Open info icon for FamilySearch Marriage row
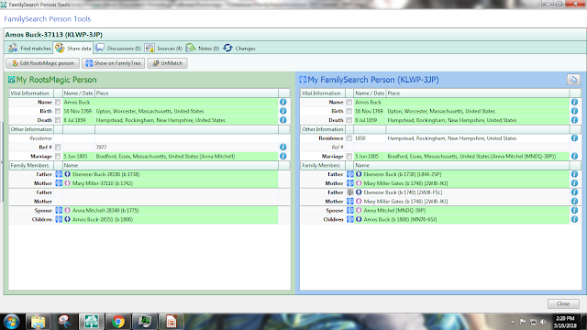The image size is (587, 330). (x=574, y=156)
